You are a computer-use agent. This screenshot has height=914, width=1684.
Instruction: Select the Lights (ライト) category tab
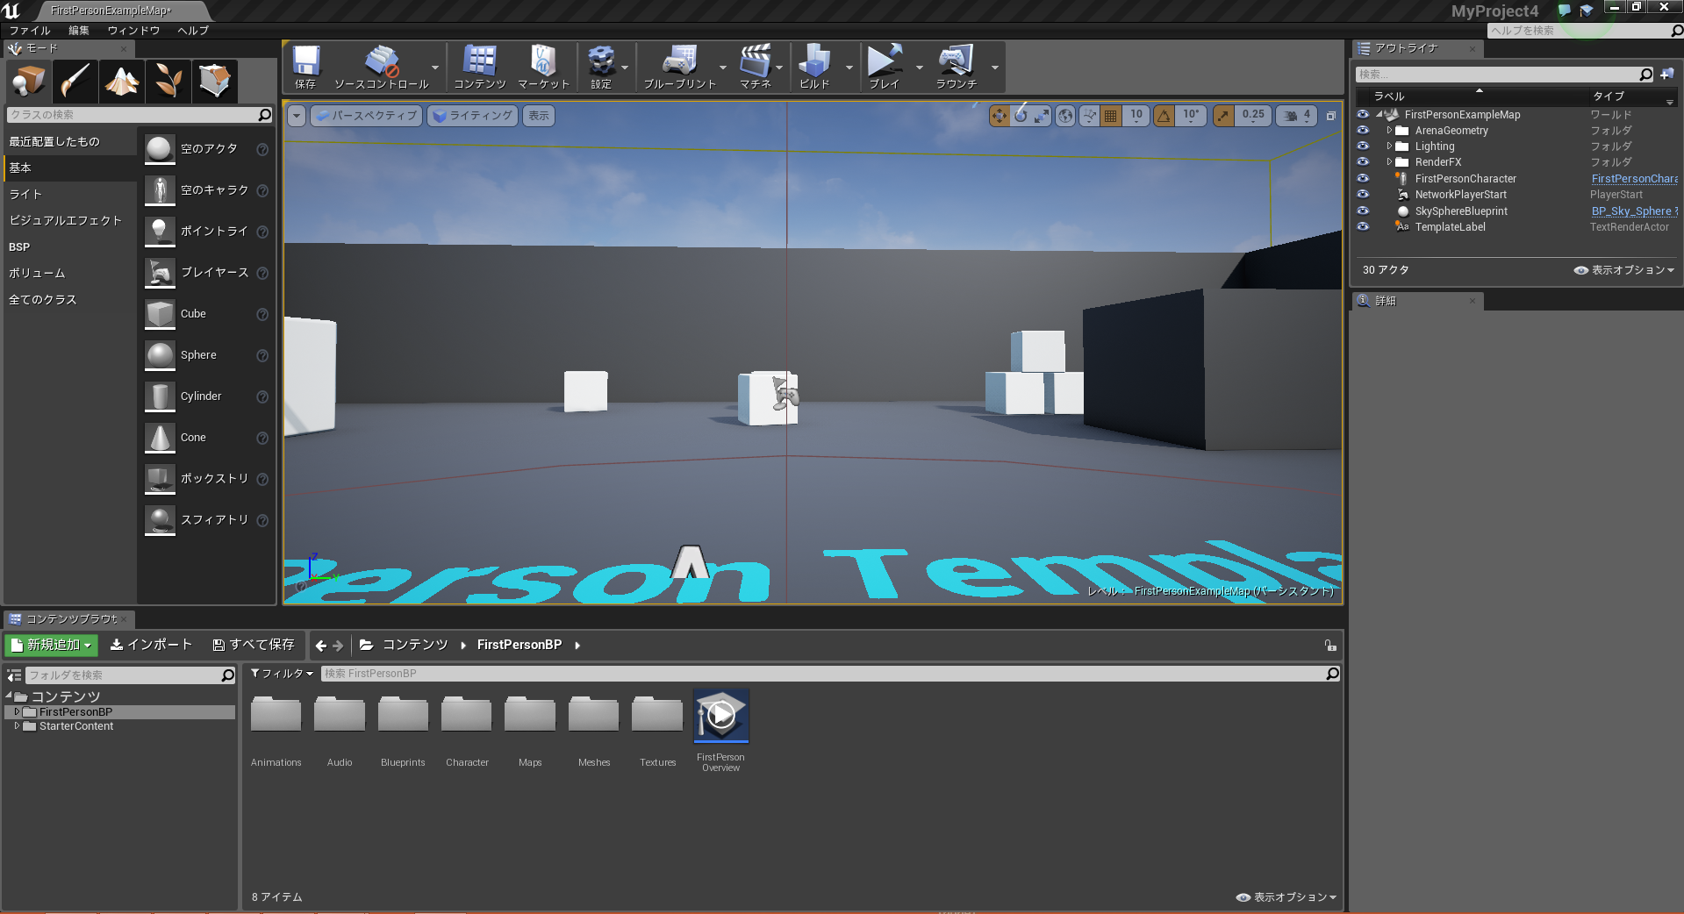pyautogui.click(x=26, y=194)
